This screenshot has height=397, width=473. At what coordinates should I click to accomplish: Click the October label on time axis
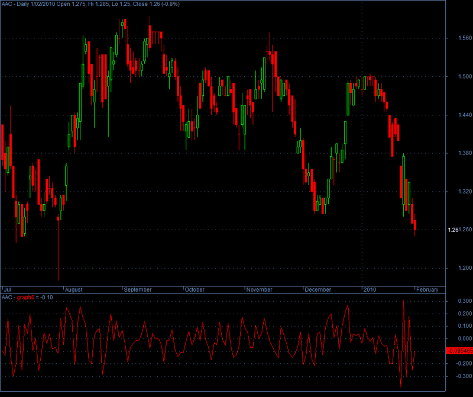(195, 289)
